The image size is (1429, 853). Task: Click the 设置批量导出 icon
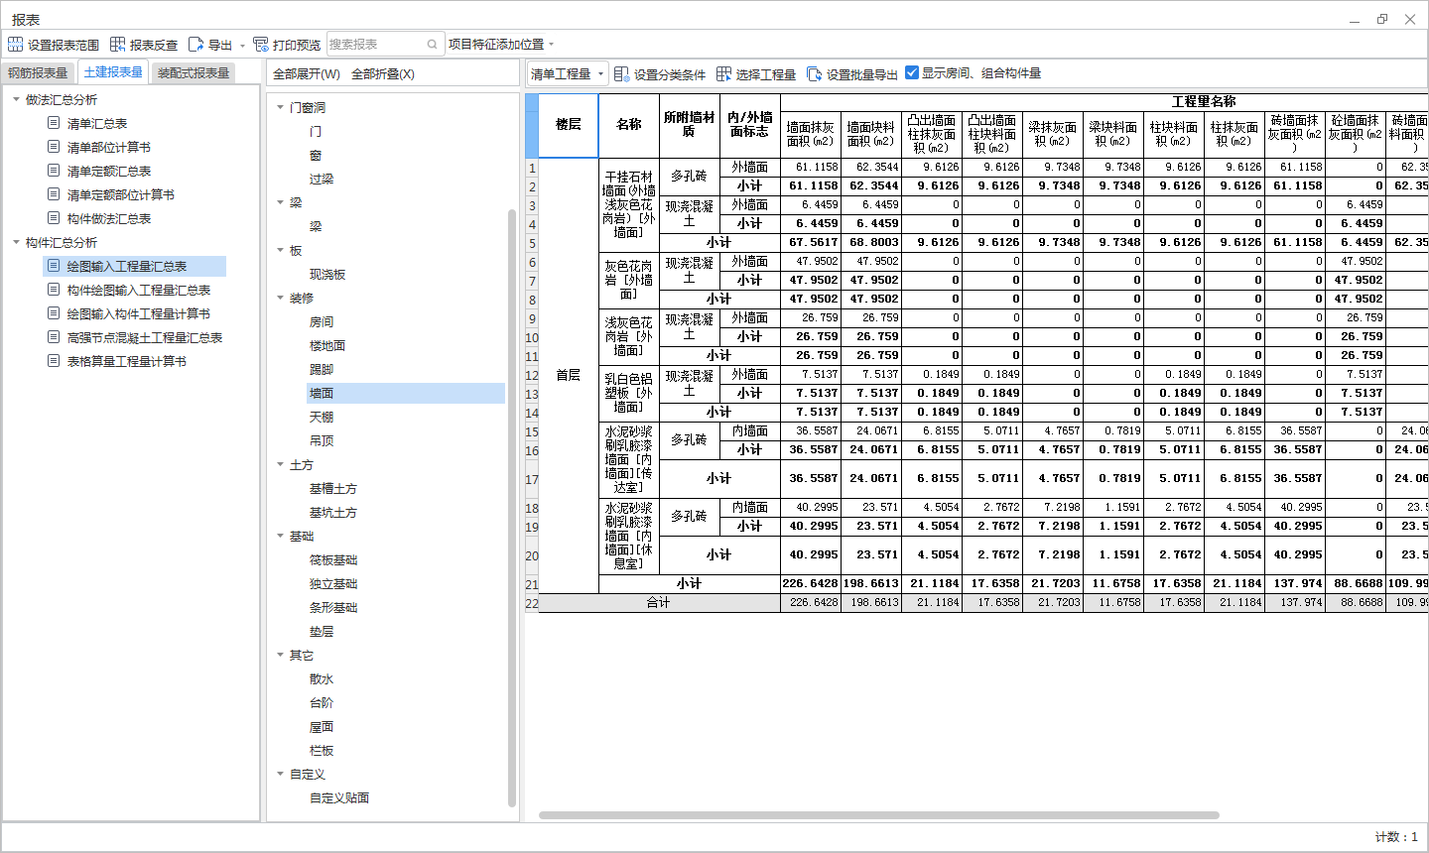(x=815, y=74)
